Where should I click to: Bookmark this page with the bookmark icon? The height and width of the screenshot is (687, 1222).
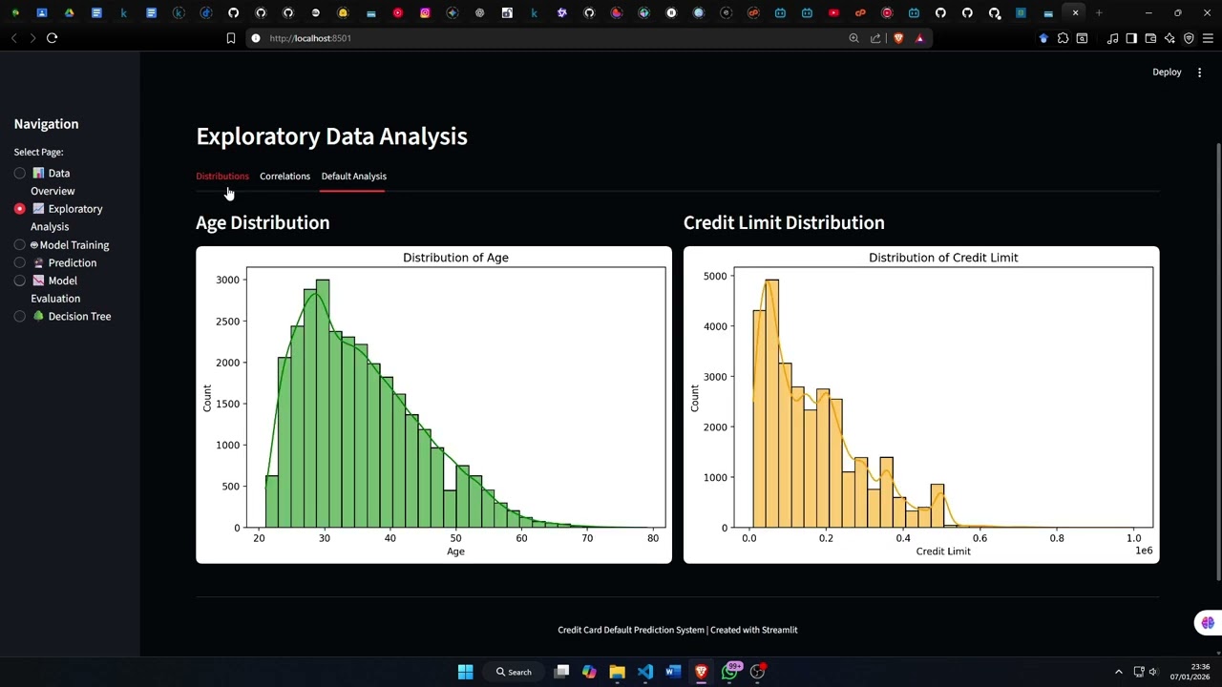click(x=230, y=38)
